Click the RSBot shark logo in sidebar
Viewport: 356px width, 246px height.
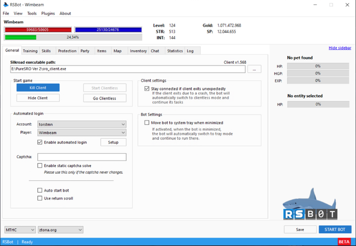tap(310, 204)
